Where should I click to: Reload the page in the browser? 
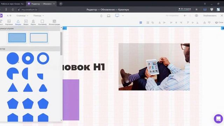pyautogui.click(x=13, y=10)
